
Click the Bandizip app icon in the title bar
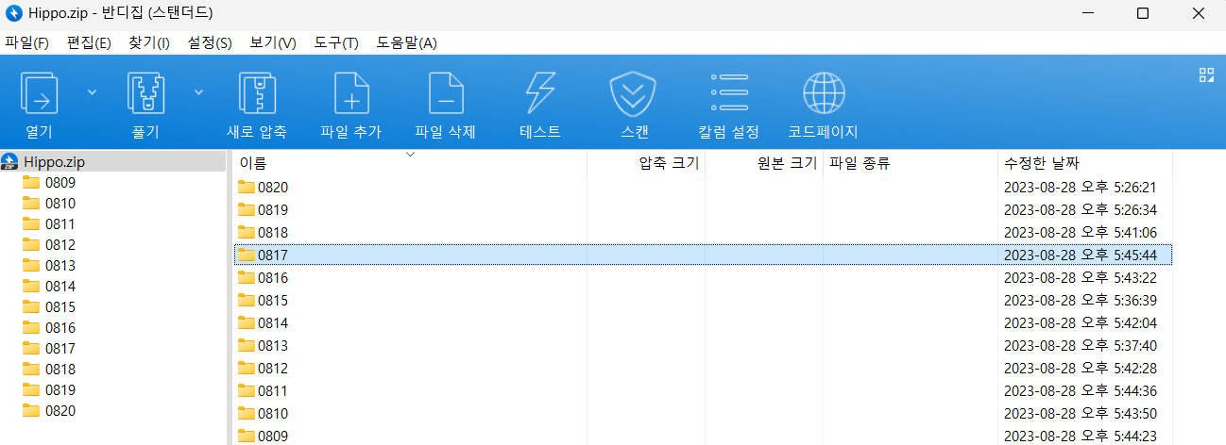click(14, 13)
